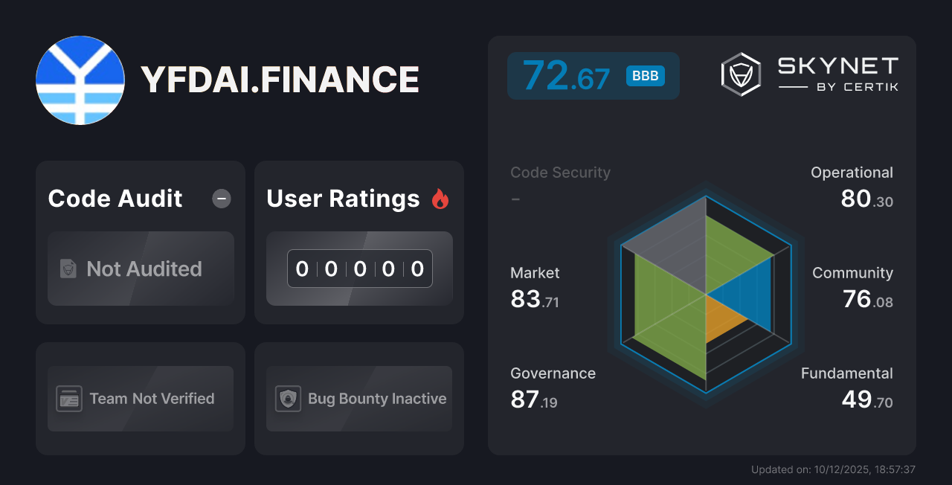Click the Updated on timestamp text
Viewport: 952px width, 485px height.
coord(833,469)
